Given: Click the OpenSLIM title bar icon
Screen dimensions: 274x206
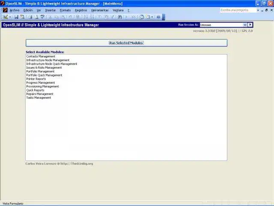Looking at the screenshot, I should (x=3, y=3).
